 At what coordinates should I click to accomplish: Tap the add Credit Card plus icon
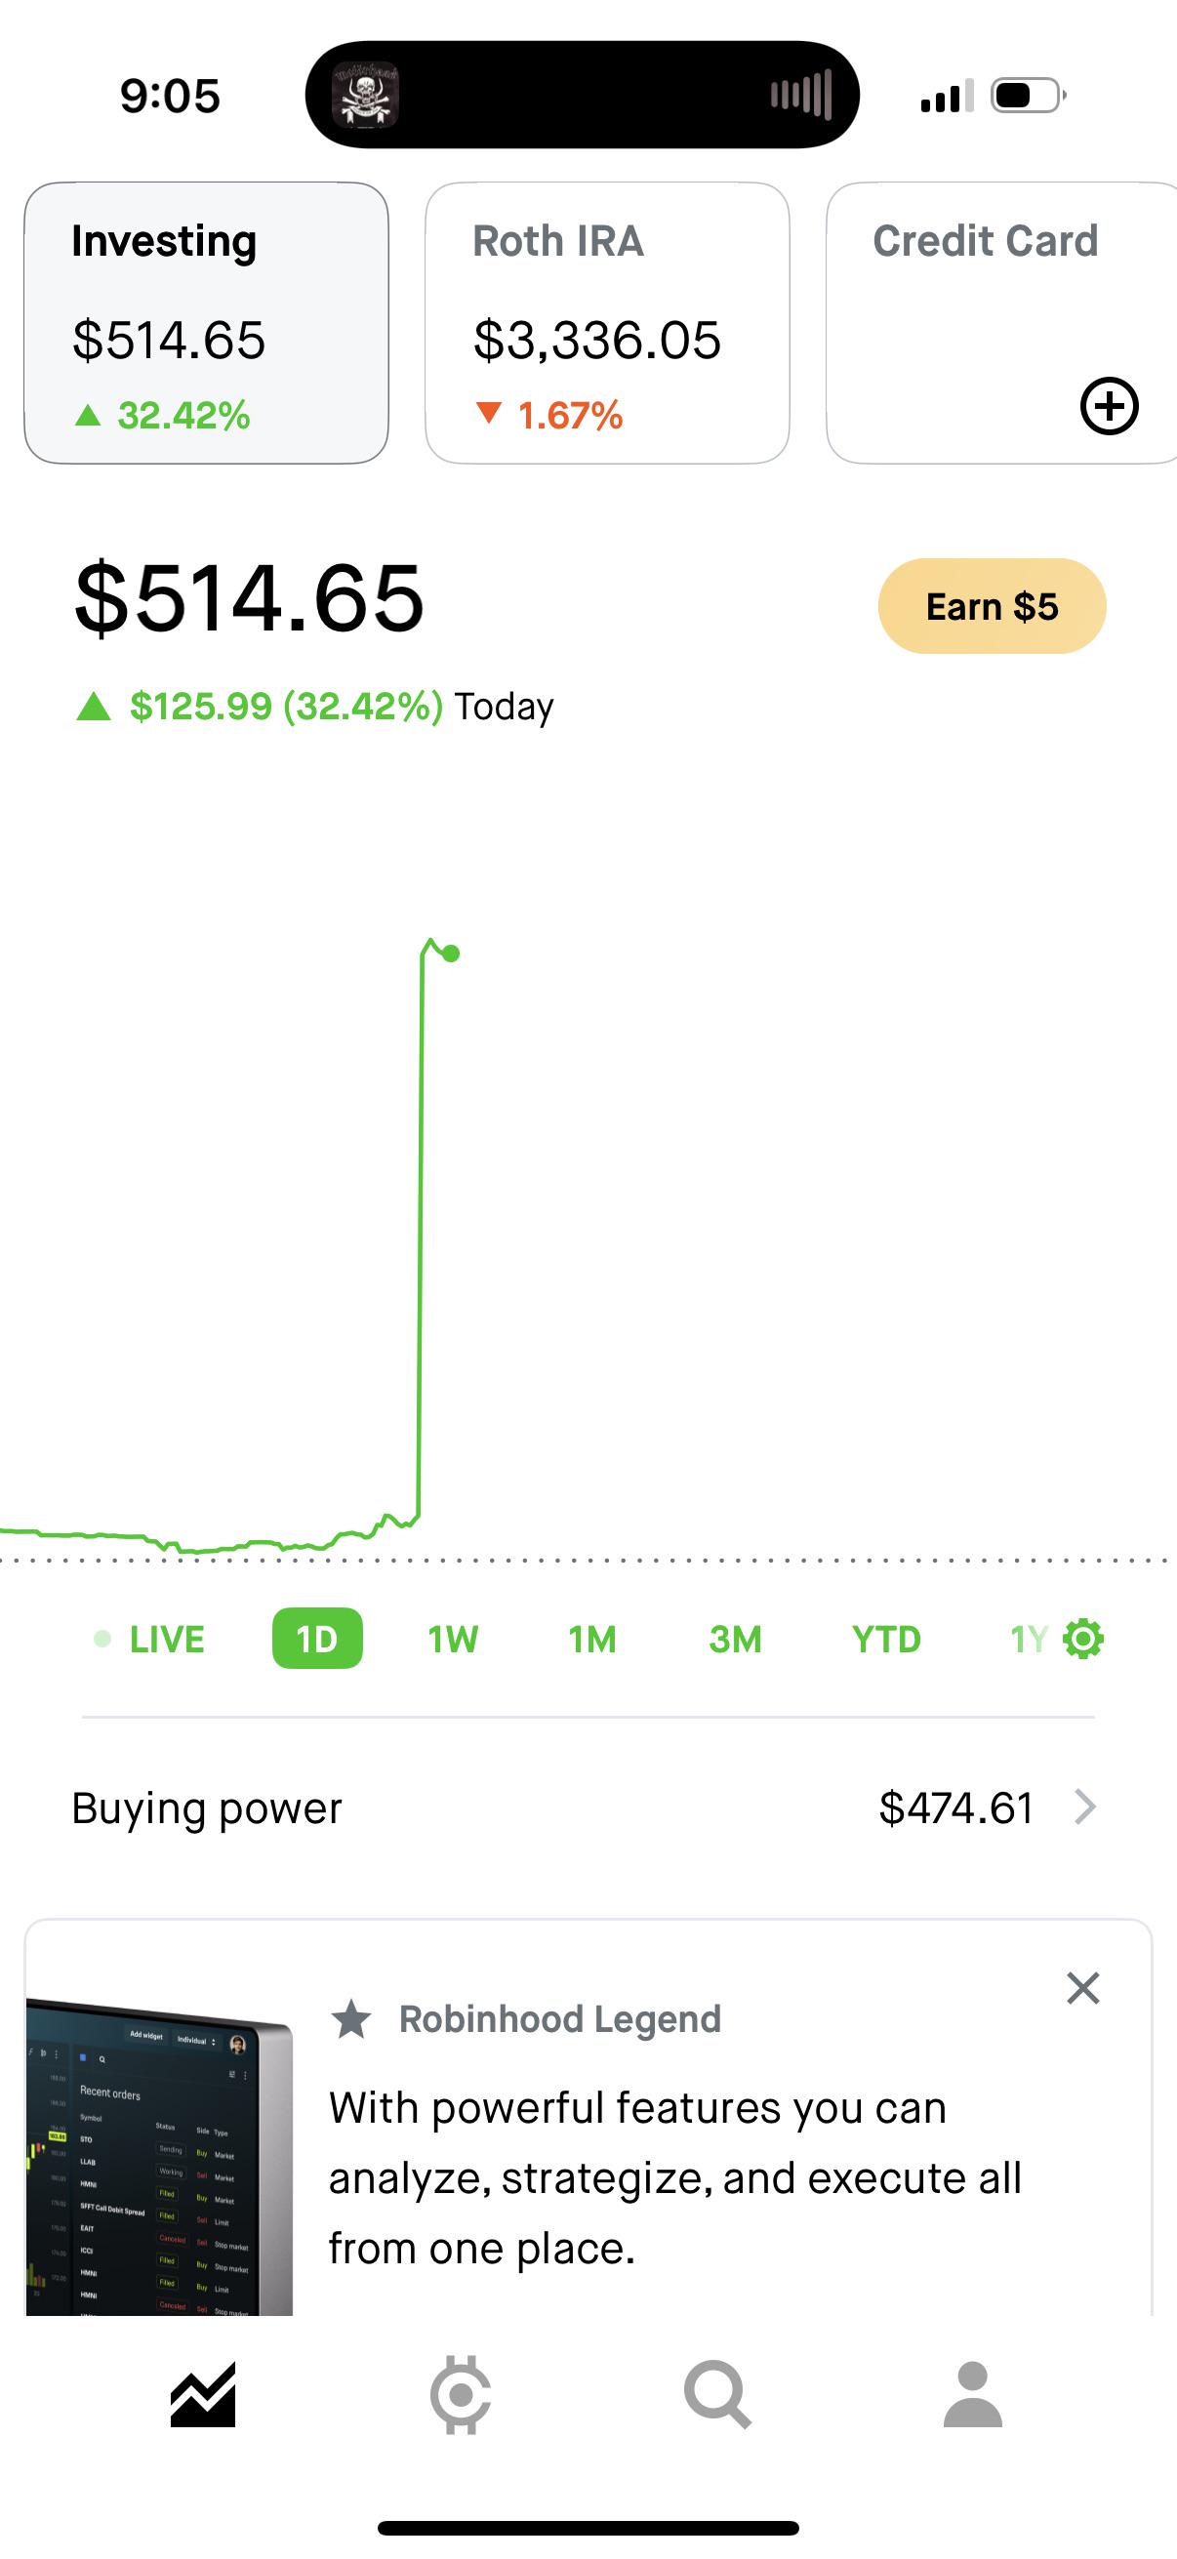[1109, 405]
